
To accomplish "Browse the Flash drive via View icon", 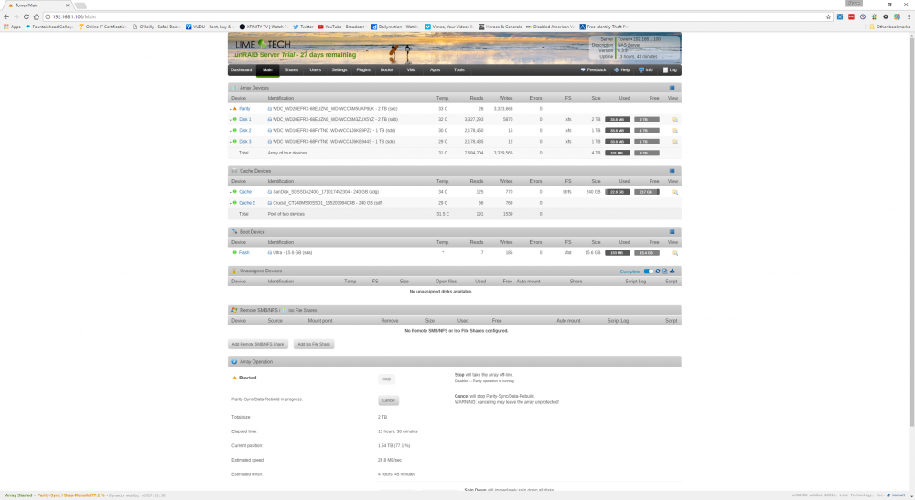I will tap(674, 253).
